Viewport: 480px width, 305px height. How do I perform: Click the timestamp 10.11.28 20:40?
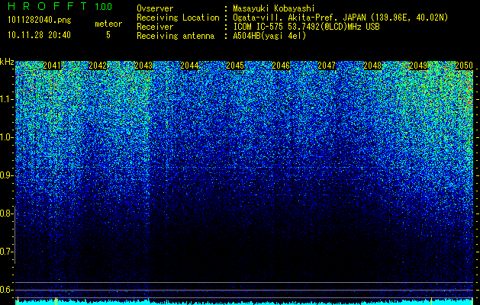pos(39,35)
